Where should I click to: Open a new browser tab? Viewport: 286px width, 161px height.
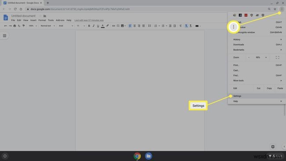48,3
